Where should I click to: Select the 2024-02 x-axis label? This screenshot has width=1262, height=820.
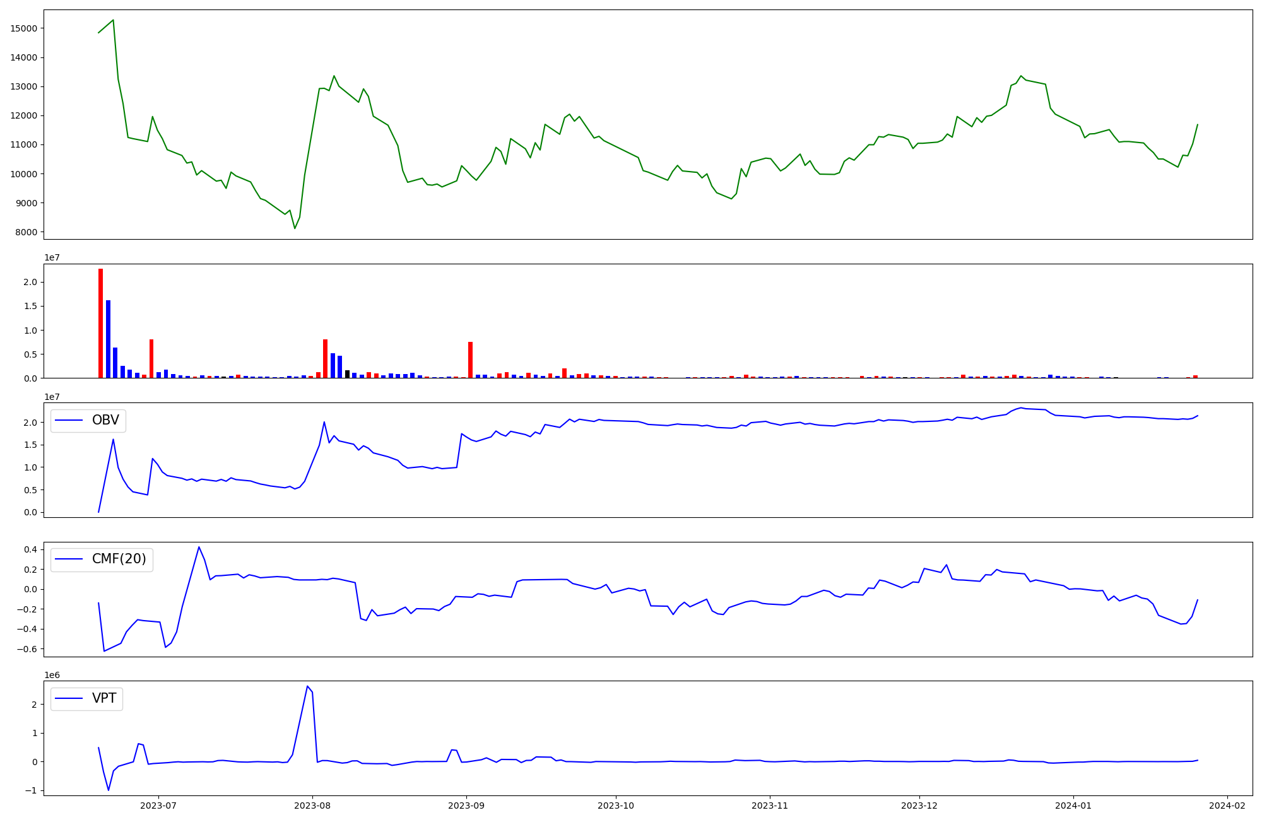(x=1227, y=805)
